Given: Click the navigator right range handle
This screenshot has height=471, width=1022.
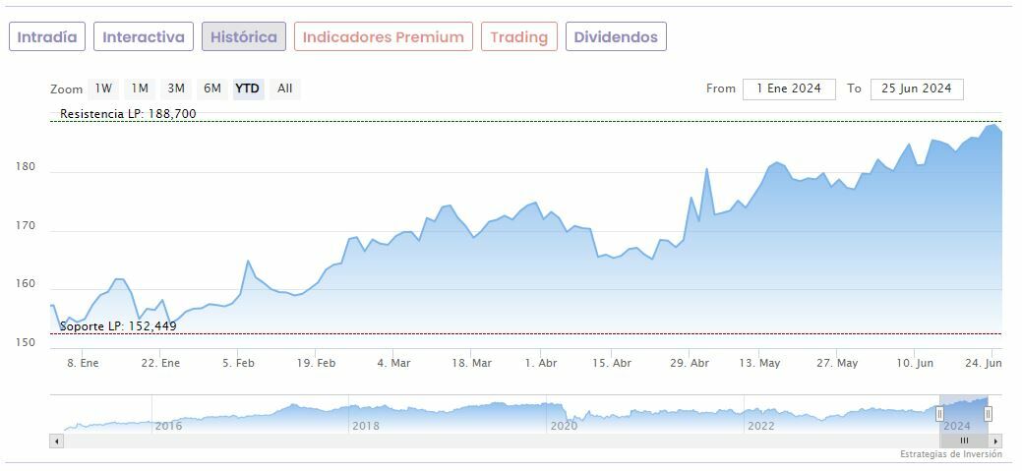Looking at the screenshot, I should tap(988, 414).
